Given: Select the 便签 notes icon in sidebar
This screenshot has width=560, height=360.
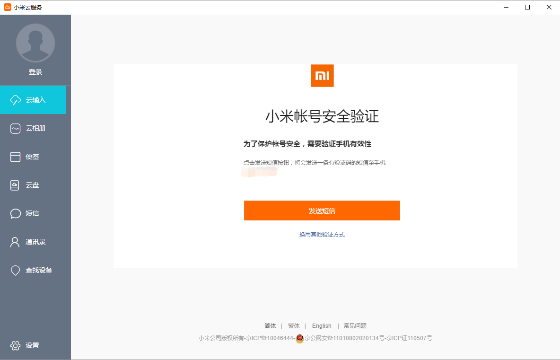Looking at the screenshot, I should pos(15,157).
